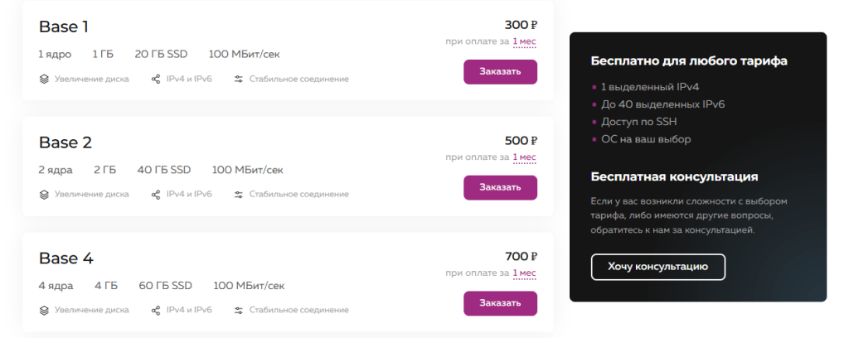849x338 pixels.
Task: Click disk increase icon in Base 4
Action: (x=45, y=311)
